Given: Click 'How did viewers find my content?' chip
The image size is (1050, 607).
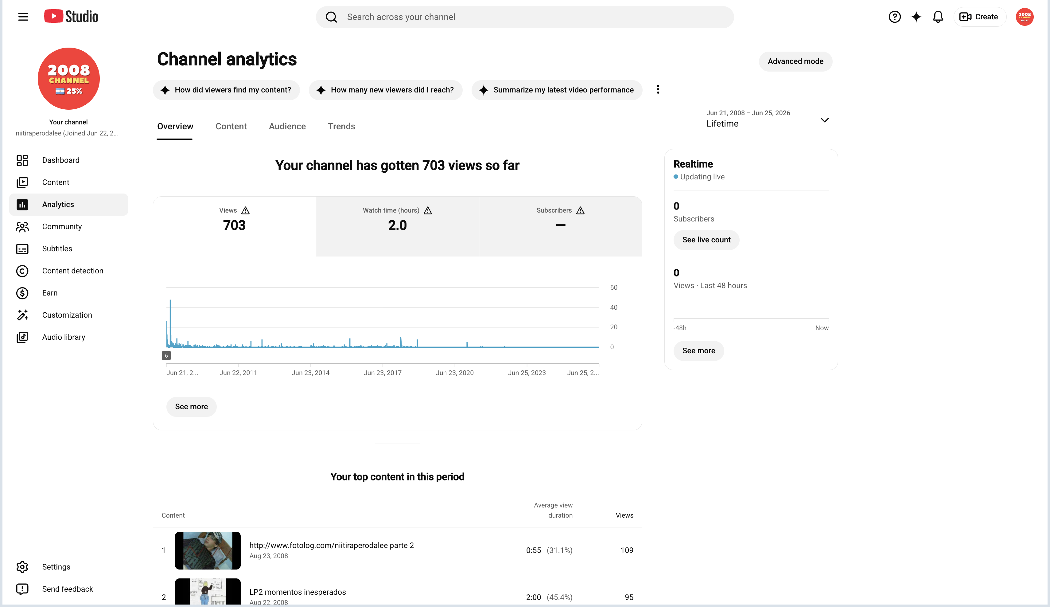Looking at the screenshot, I should [226, 90].
